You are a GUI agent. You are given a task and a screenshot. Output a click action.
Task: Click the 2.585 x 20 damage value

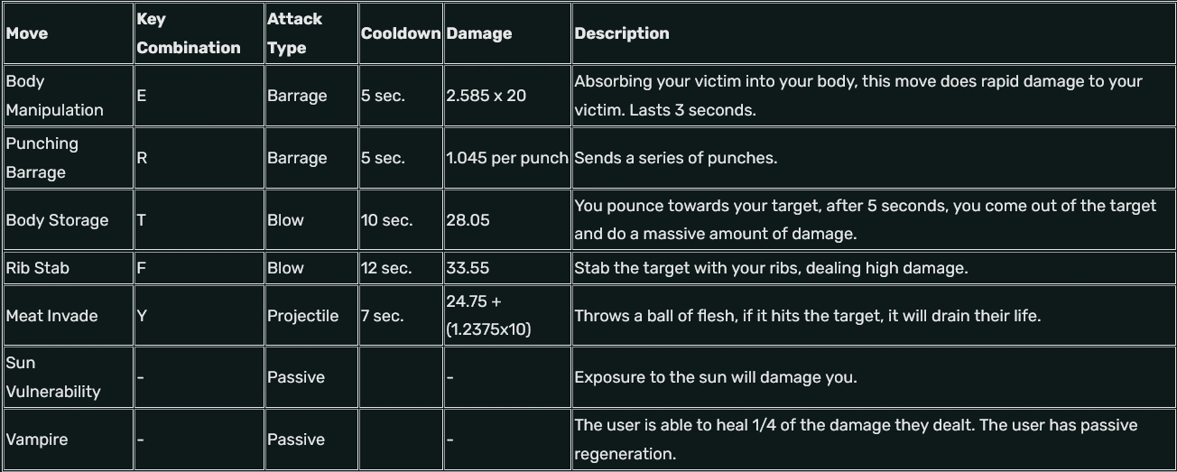pyautogui.click(x=486, y=96)
